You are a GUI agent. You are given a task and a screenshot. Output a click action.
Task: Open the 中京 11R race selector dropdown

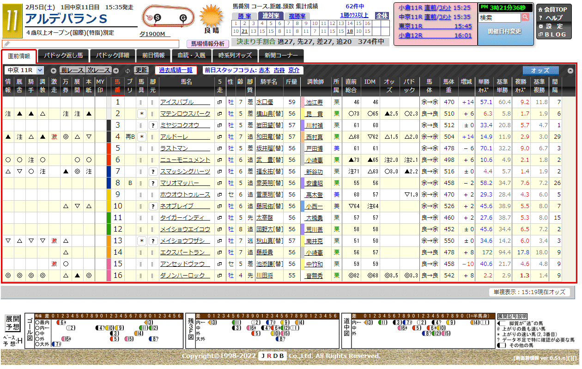(23, 70)
